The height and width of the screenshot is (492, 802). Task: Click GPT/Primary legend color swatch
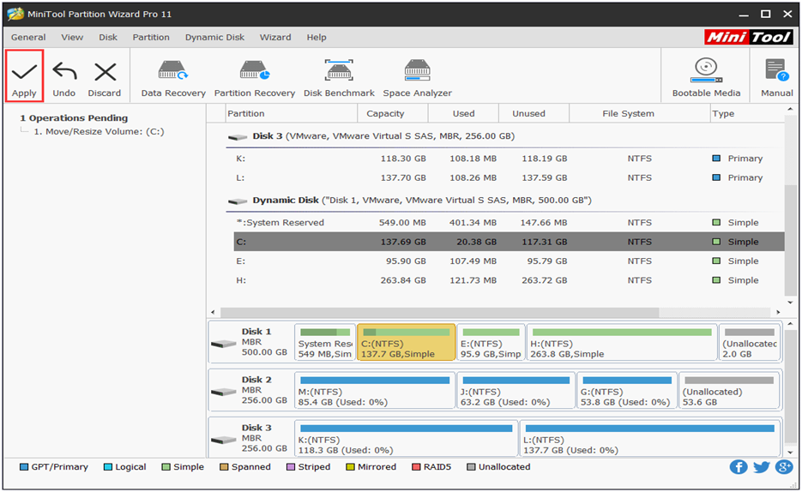23,467
